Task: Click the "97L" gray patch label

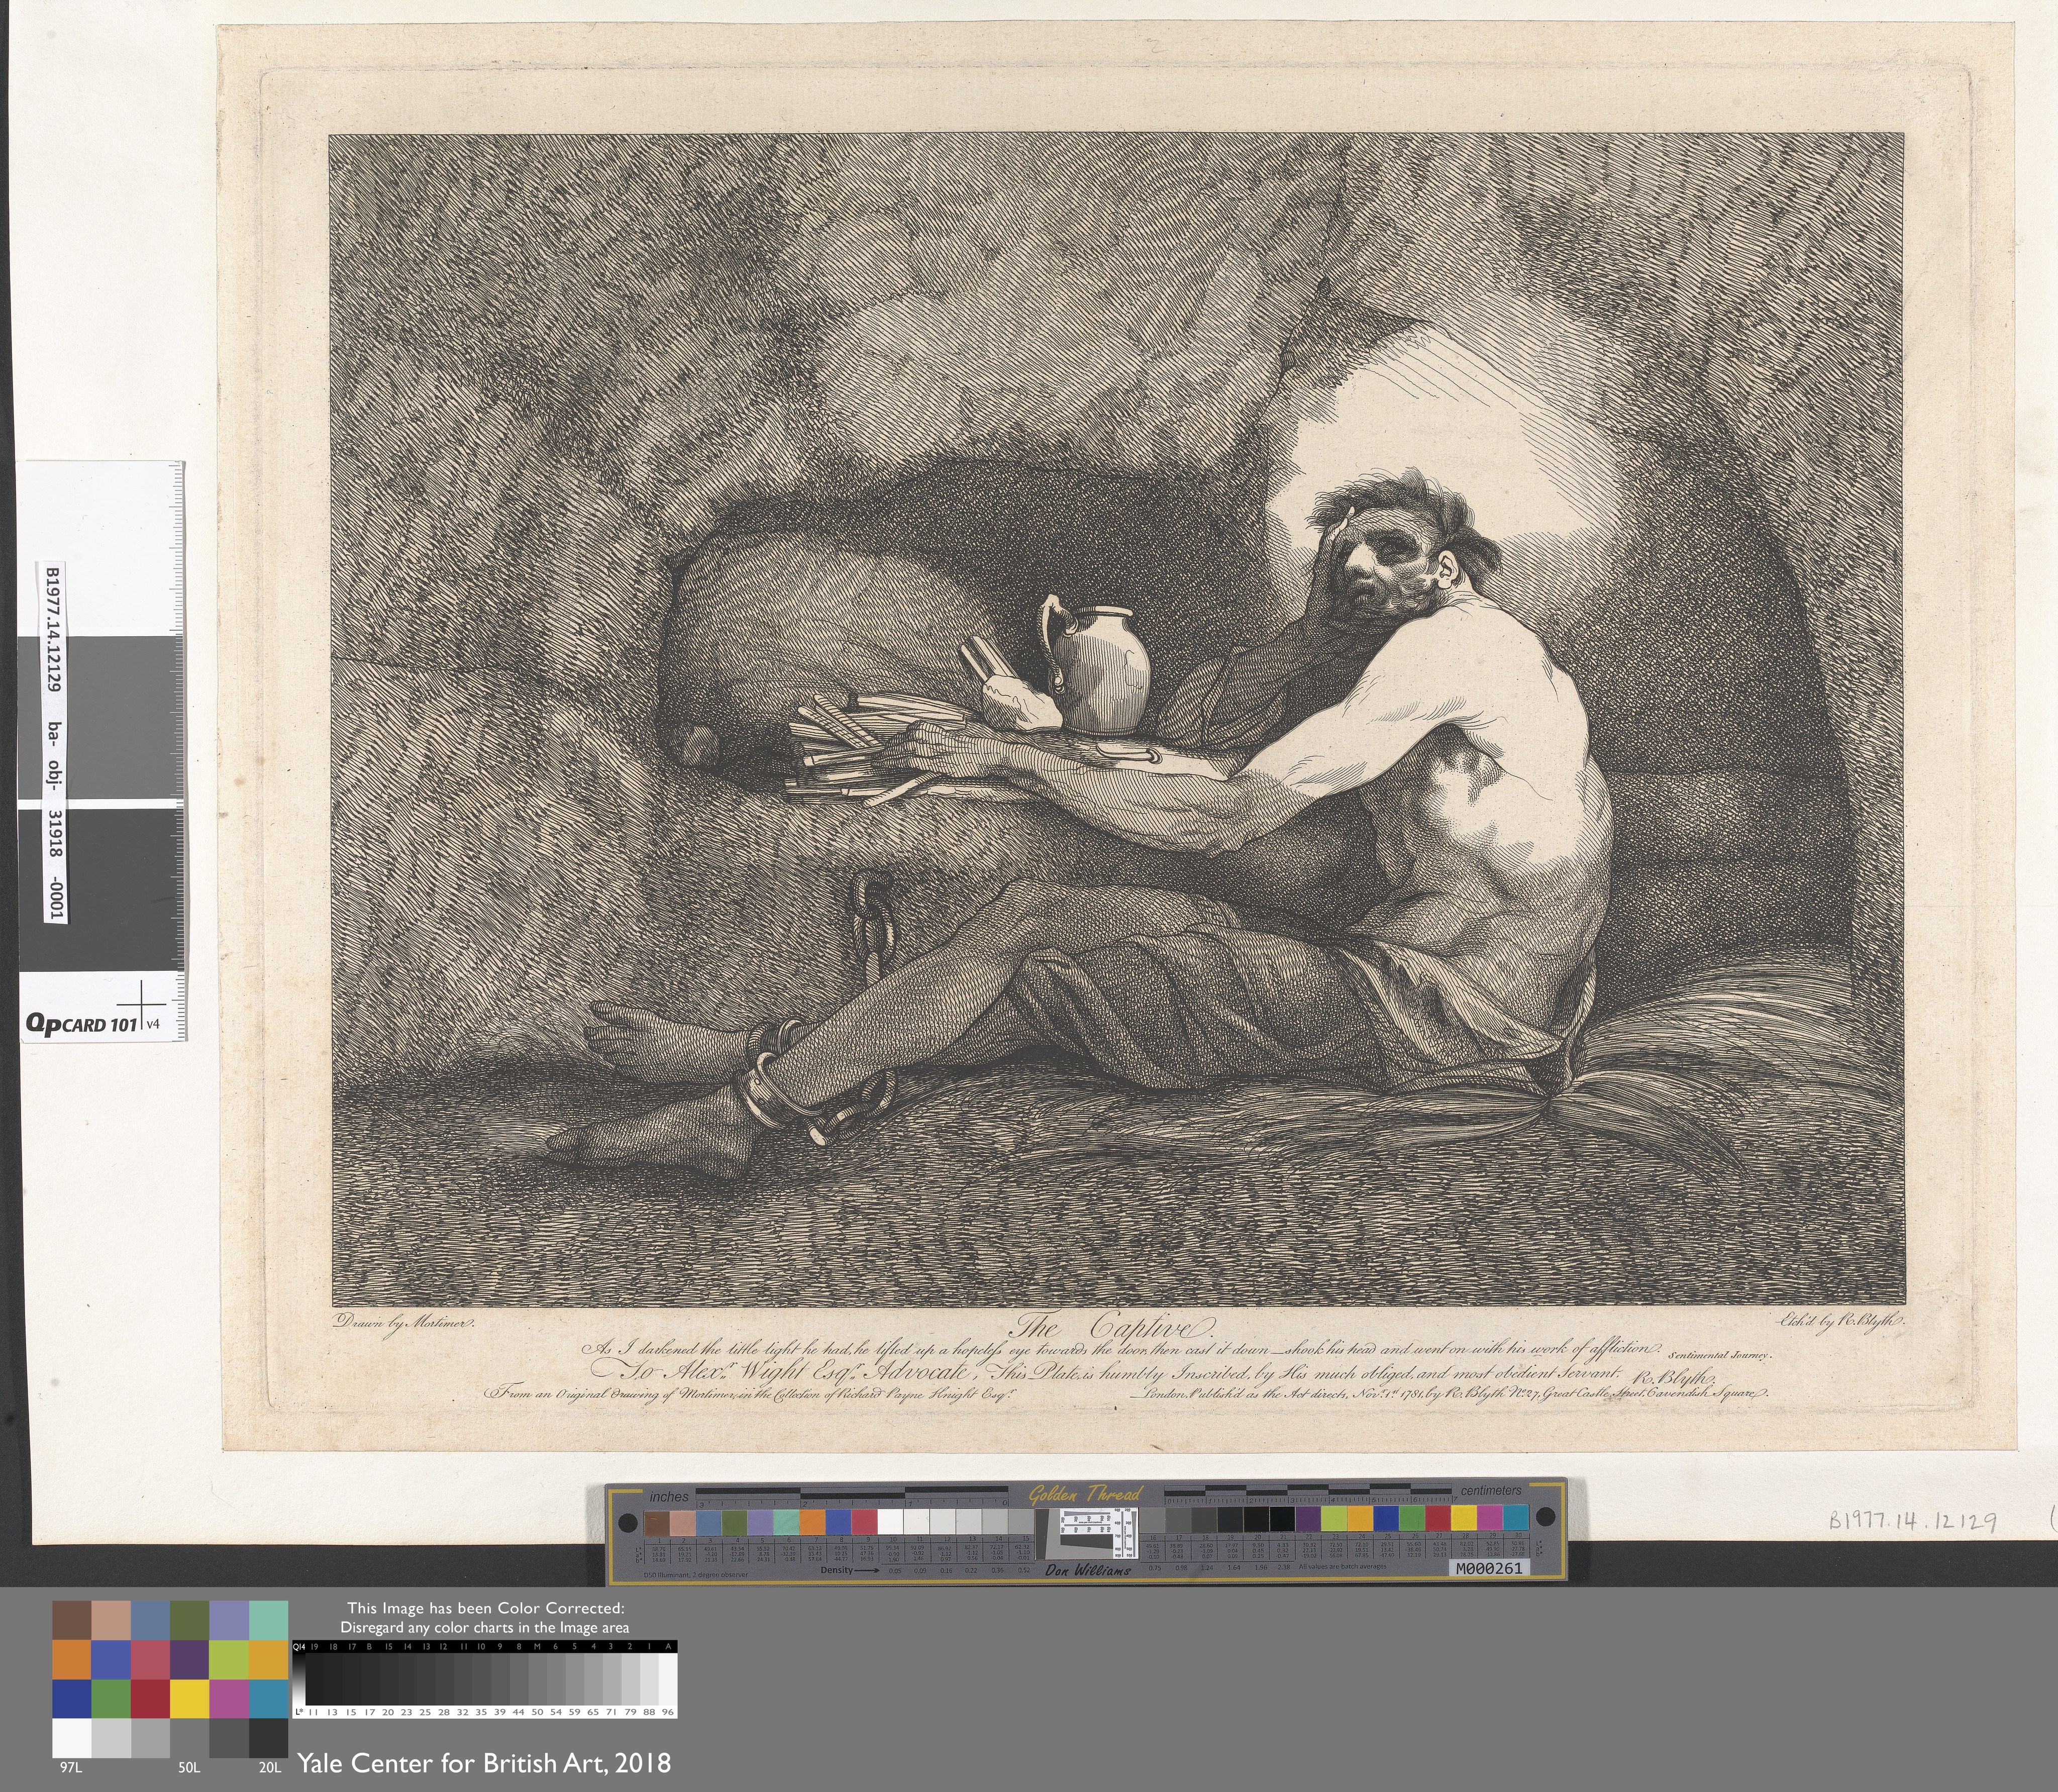Action: coord(70,1768)
